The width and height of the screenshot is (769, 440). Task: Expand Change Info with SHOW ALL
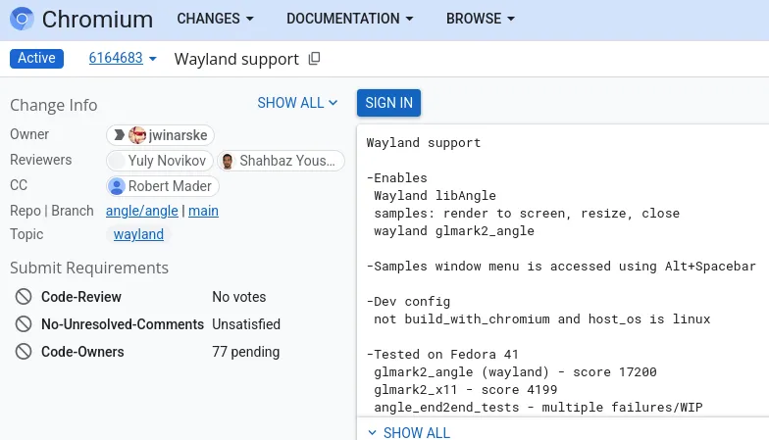[x=297, y=103]
